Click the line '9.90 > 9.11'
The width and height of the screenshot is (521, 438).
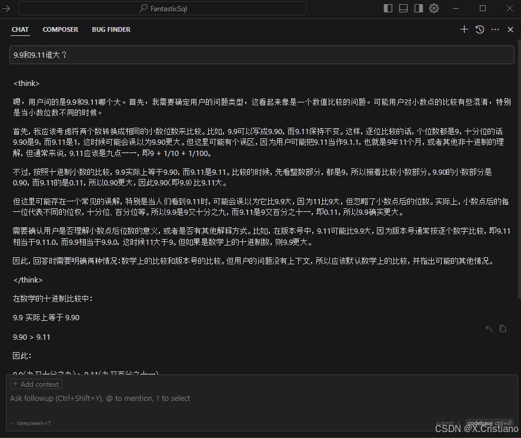pos(32,337)
